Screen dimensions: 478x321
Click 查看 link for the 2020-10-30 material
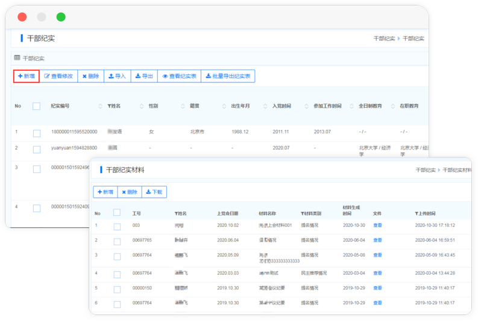377,225
